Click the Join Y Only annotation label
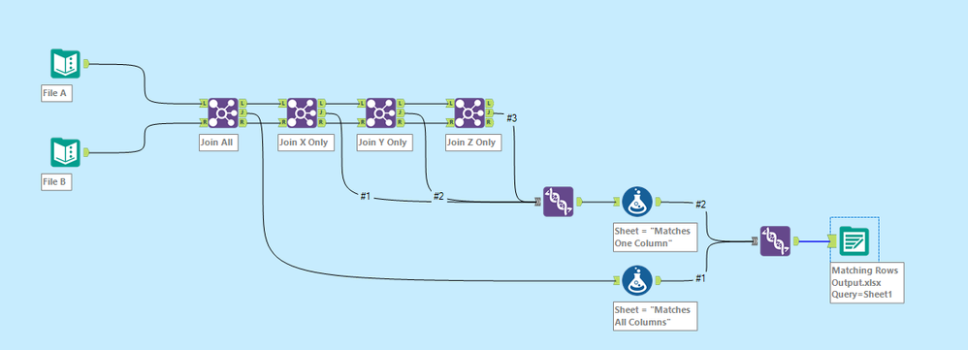 385,143
